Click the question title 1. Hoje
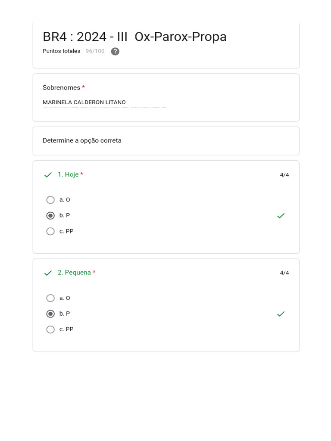 [68, 175]
